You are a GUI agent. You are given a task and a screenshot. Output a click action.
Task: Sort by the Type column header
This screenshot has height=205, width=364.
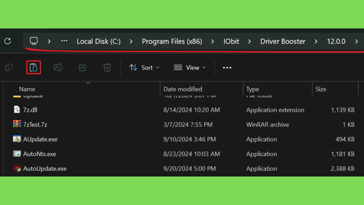pos(253,89)
